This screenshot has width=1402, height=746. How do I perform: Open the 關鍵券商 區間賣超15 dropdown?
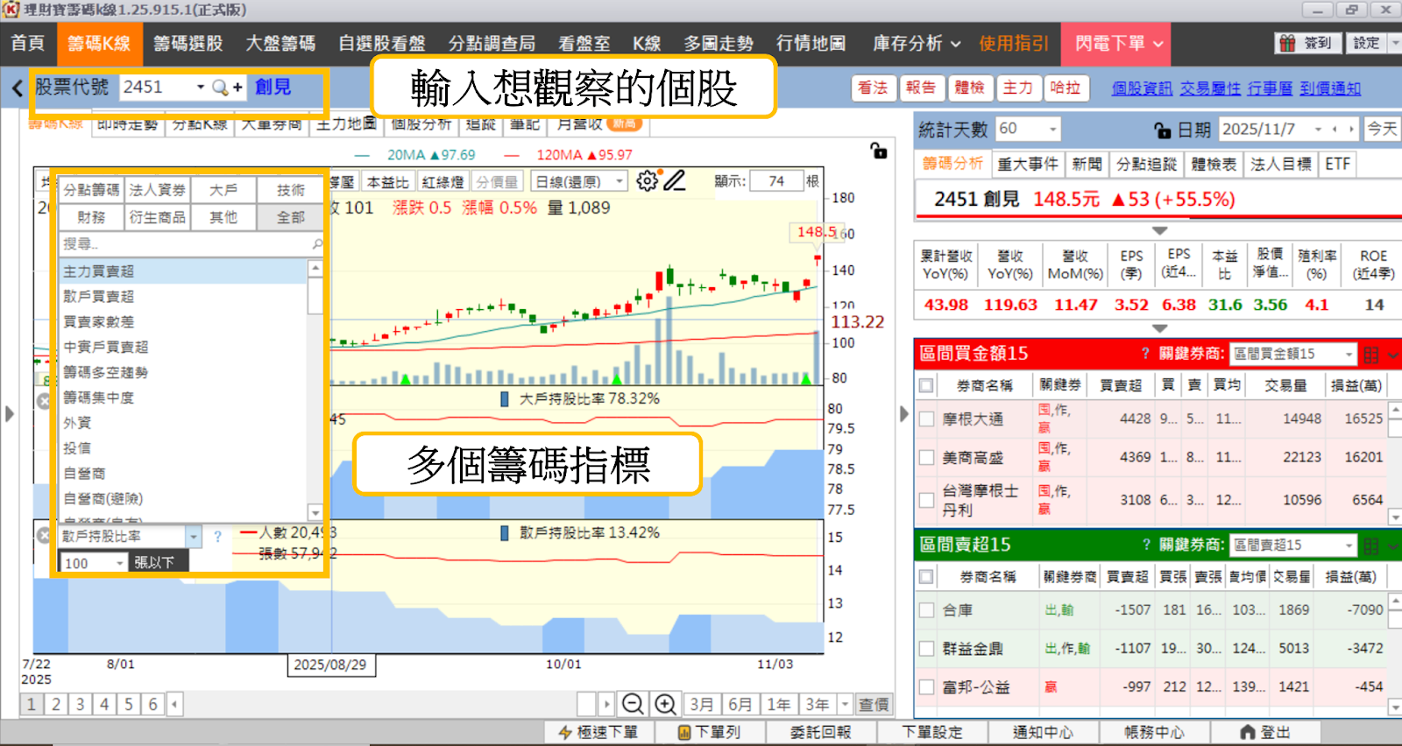1349,545
